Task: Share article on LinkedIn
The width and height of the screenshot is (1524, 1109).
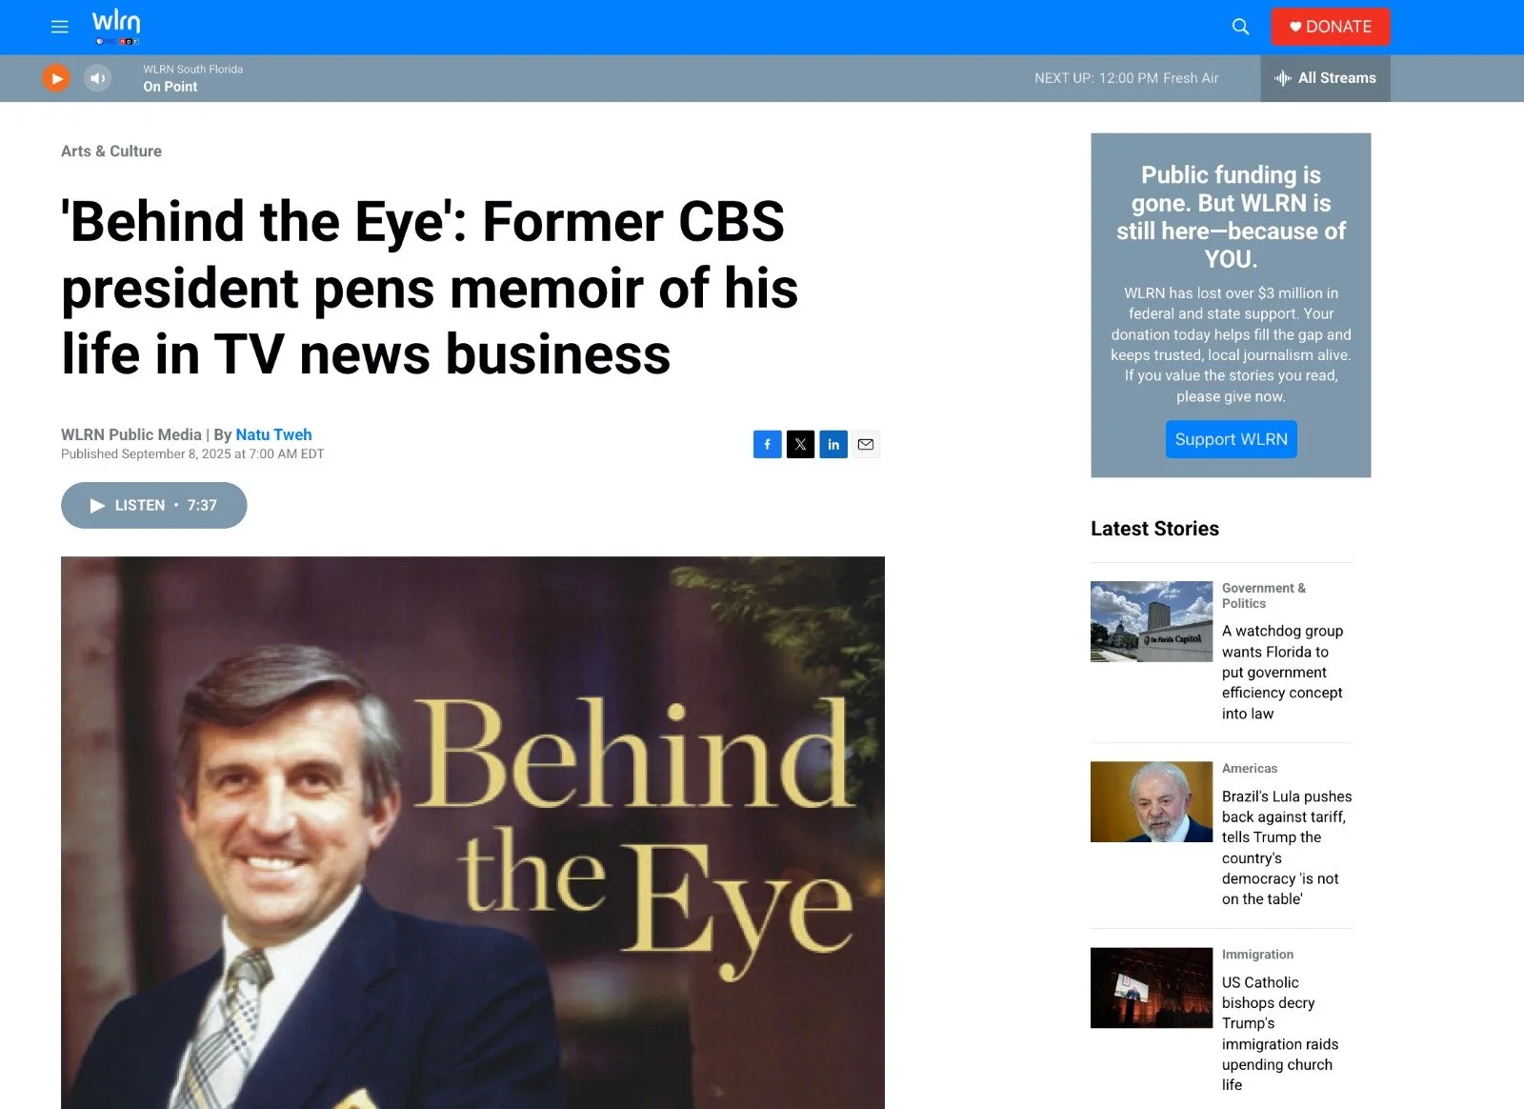Action: tap(833, 444)
